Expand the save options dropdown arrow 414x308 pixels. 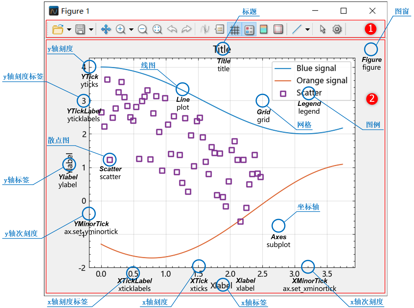(91, 29)
